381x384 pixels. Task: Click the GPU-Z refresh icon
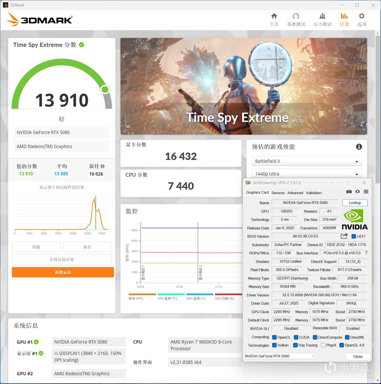tap(357, 192)
